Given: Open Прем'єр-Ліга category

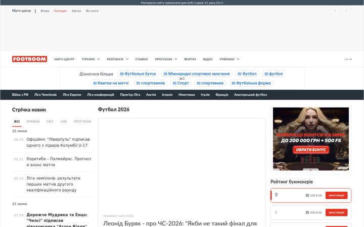Looking at the screenshot, I should coord(130,95).
